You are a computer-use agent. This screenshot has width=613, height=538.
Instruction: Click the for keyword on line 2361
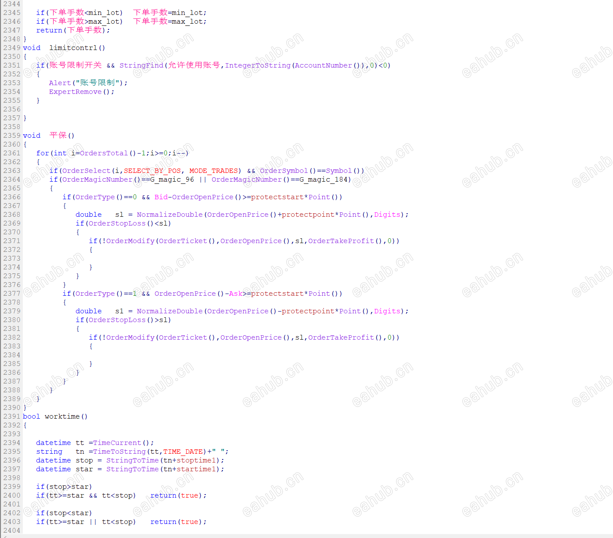pos(43,153)
